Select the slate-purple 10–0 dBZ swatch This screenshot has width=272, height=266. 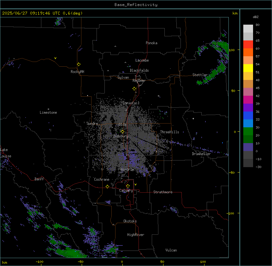(x=248, y=147)
